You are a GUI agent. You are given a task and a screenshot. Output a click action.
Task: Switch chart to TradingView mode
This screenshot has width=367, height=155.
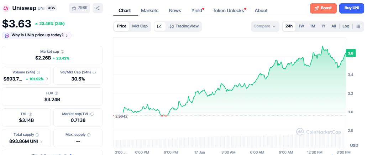tap(184, 26)
